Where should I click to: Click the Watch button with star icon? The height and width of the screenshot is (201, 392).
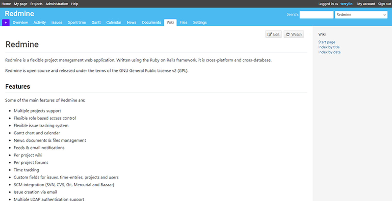tap(294, 34)
